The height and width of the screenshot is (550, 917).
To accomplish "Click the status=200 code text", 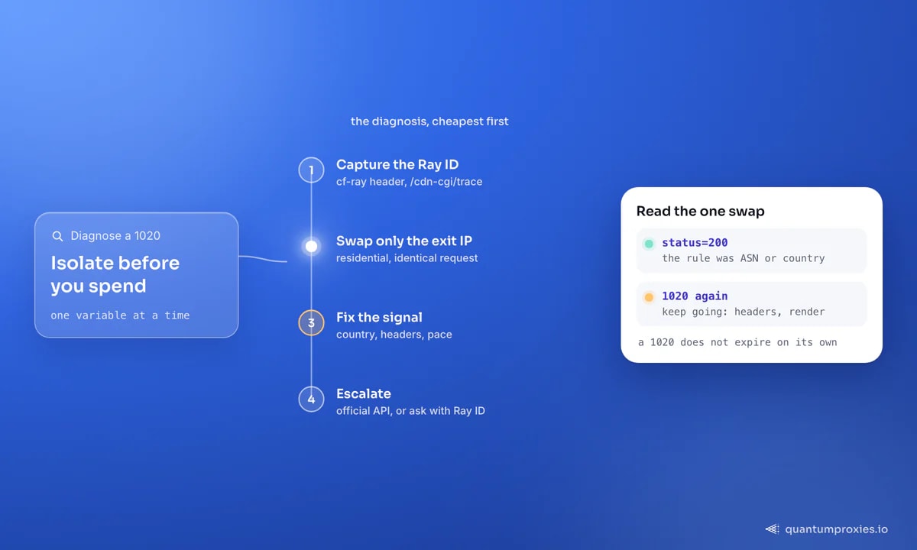I will point(695,243).
